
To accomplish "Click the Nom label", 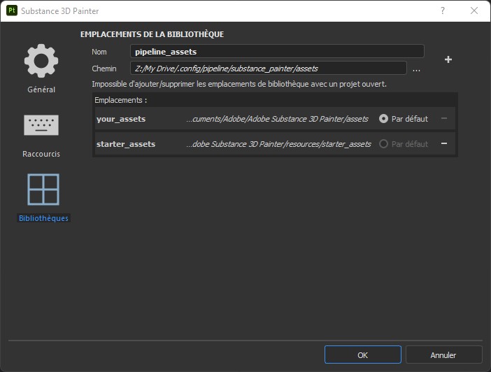I will 99,52.
